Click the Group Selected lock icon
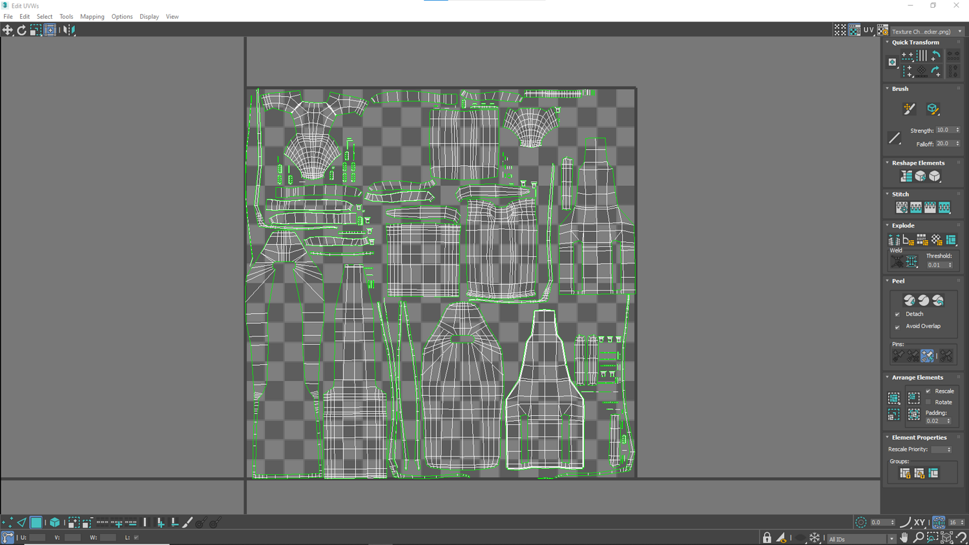The image size is (969, 545). coord(905,473)
